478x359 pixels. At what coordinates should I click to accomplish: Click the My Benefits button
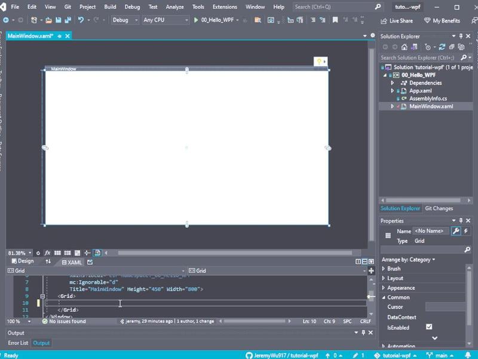pyautogui.click(x=442, y=21)
